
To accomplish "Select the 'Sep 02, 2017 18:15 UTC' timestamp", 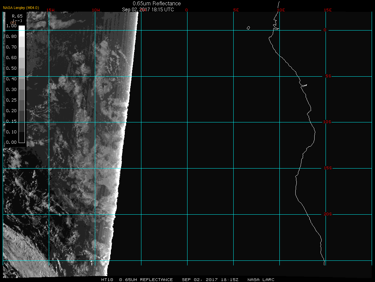I will (x=148, y=10).
